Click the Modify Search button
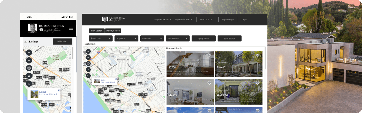 coord(113,31)
